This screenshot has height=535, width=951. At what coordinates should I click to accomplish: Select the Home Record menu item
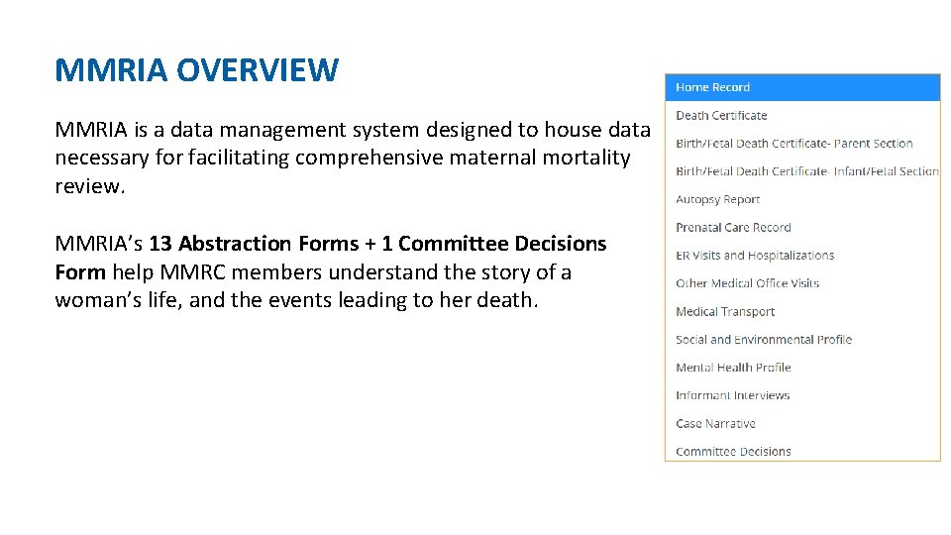802,87
